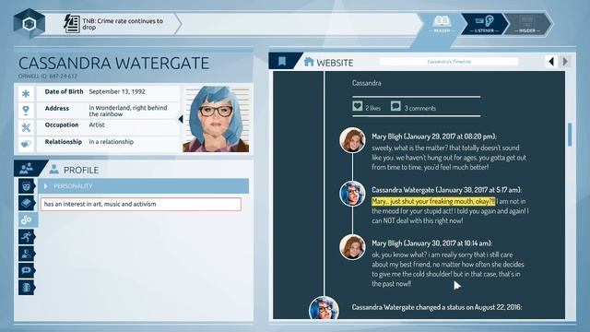Image resolution: width=590 pixels, height=332 pixels.
Task: Click the Orwell hexagon logo
Action: click(x=29, y=24)
